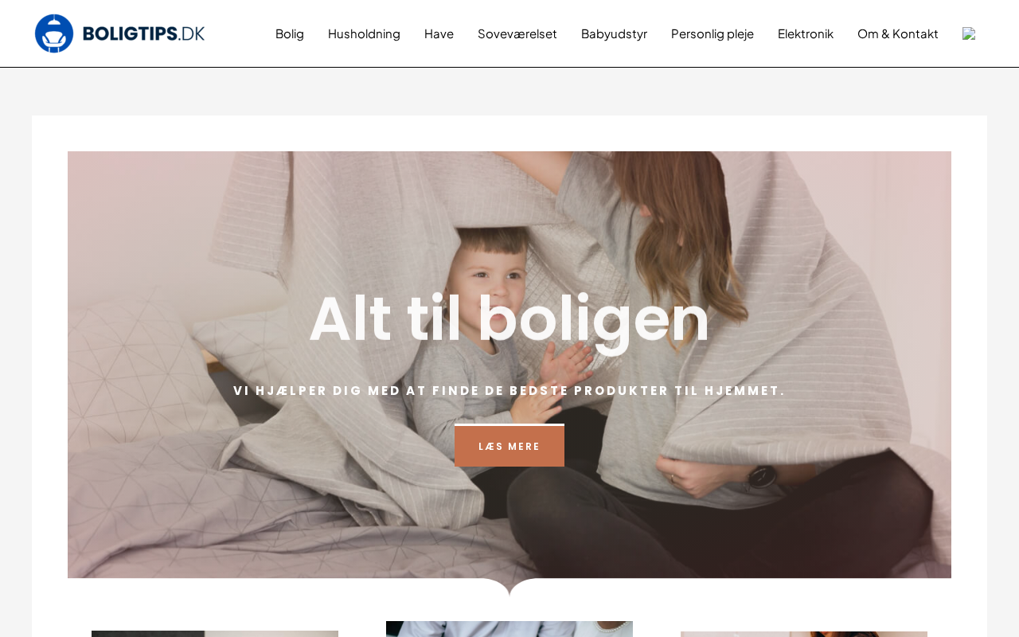1019x637 pixels.
Task: Open the right article thumbnail at the bottom
Action: coord(804,634)
